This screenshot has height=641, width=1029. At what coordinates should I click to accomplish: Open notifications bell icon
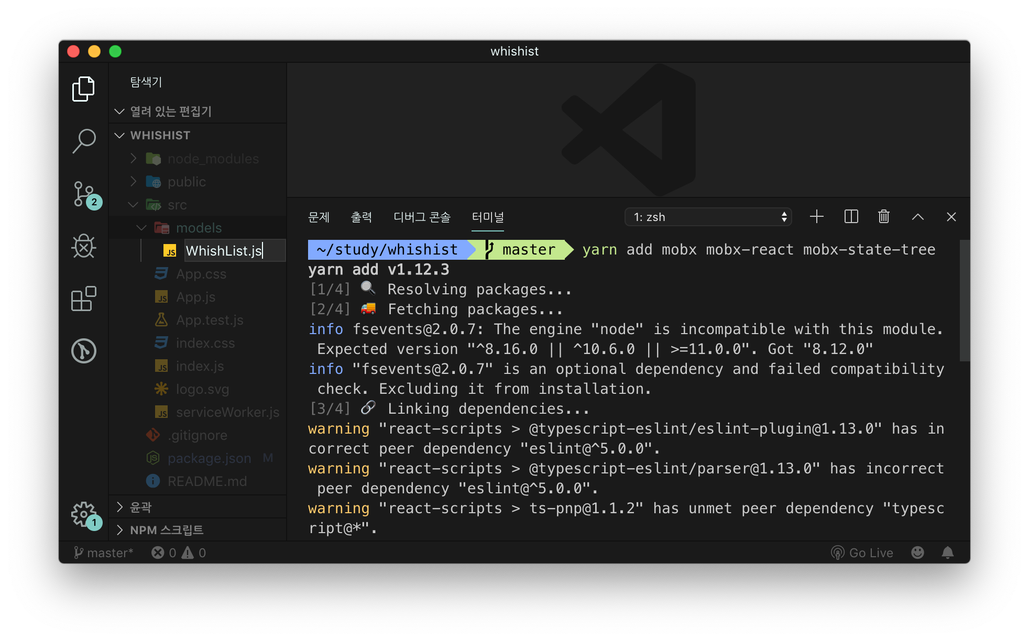click(947, 553)
